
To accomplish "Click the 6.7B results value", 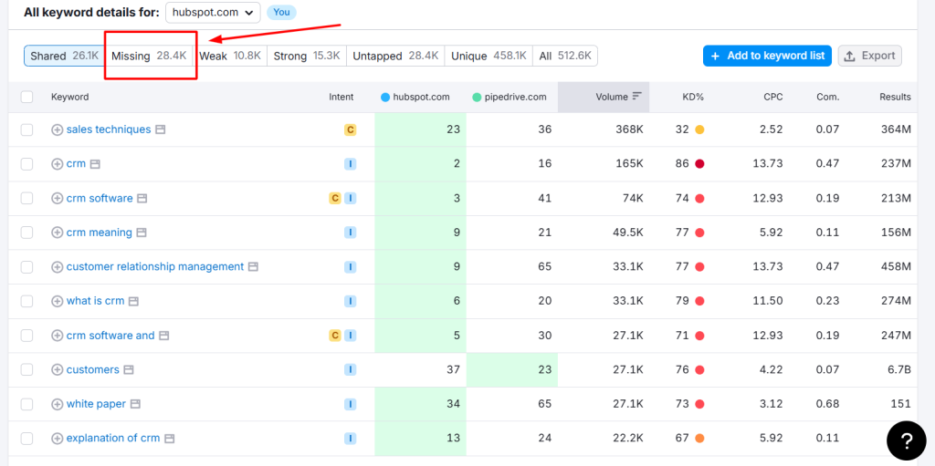I will point(898,370).
